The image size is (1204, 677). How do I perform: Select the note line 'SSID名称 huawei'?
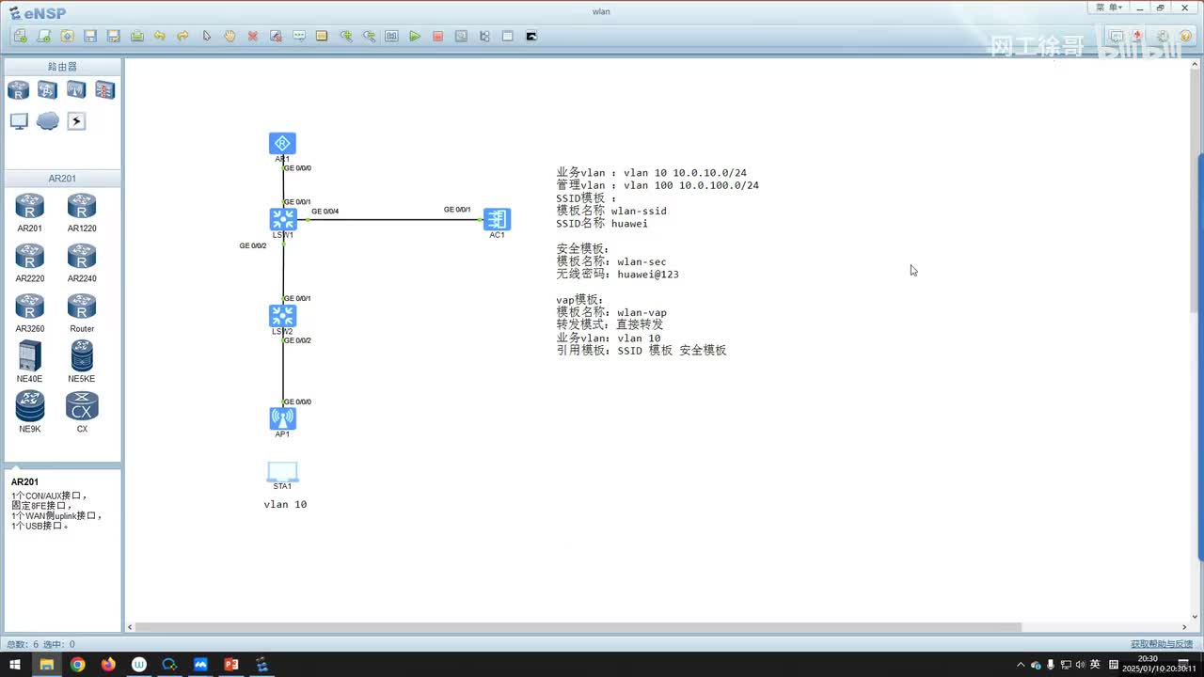(602, 224)
